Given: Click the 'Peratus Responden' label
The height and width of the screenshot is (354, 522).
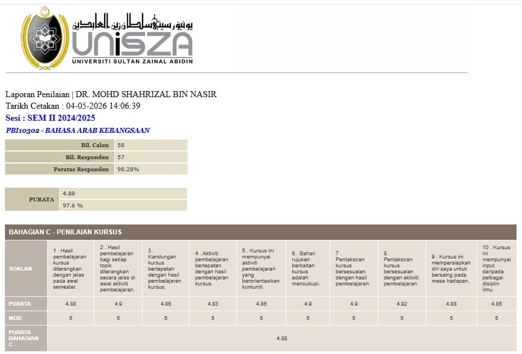Looking at the screenshot, I should [81, 169].
